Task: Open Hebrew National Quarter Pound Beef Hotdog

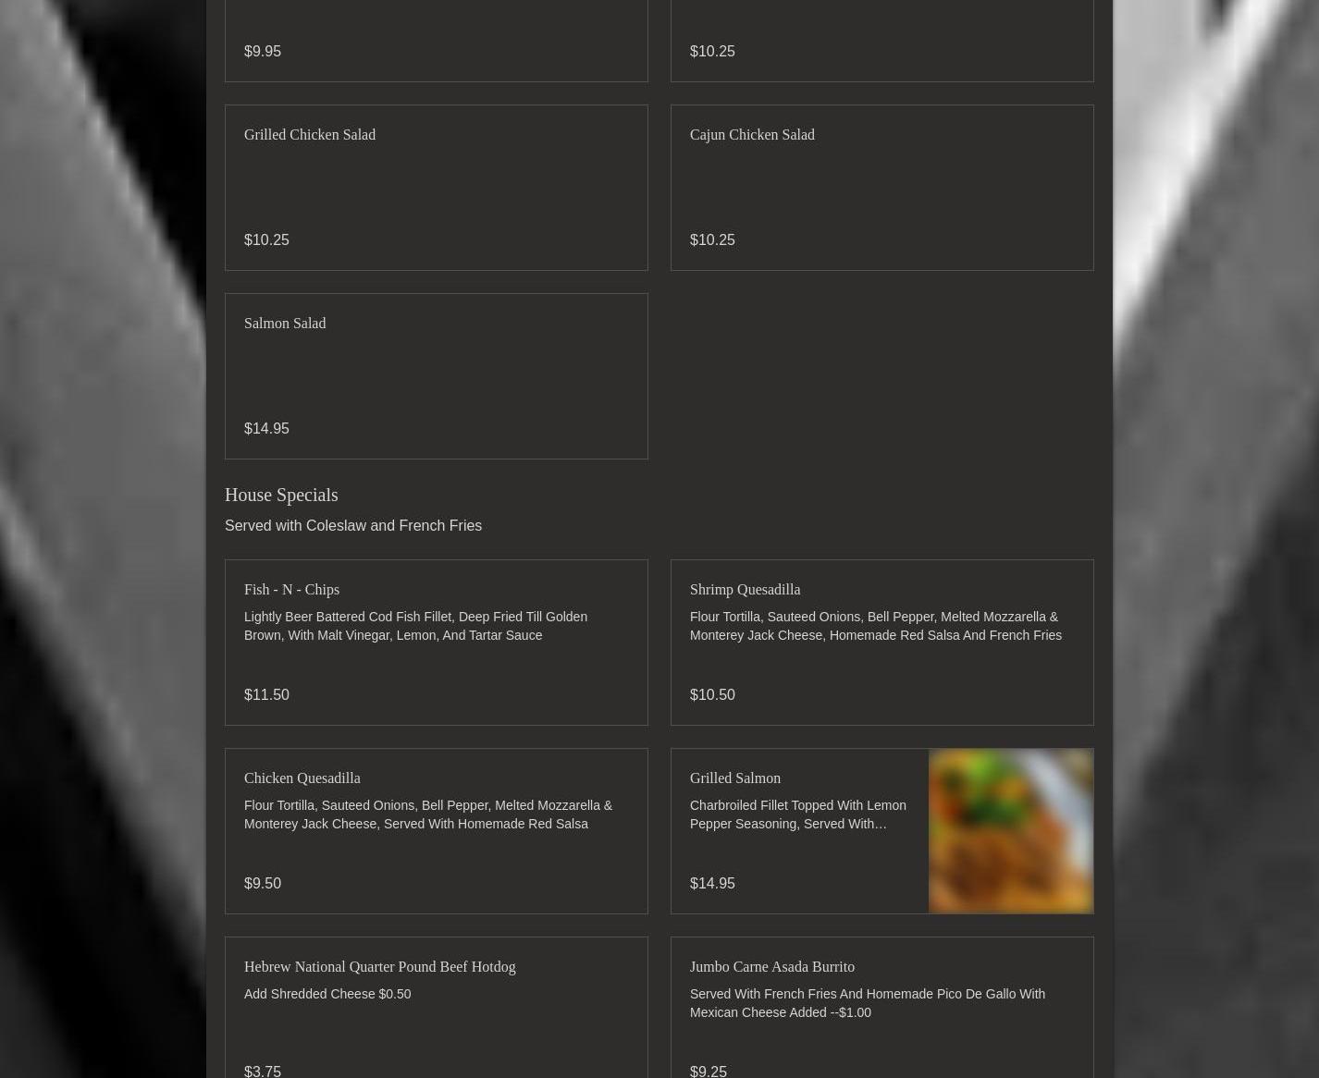Action: pyautogui.click(x=436, y=1008)
